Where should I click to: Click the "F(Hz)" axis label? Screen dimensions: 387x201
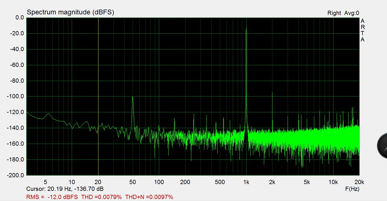352,189
